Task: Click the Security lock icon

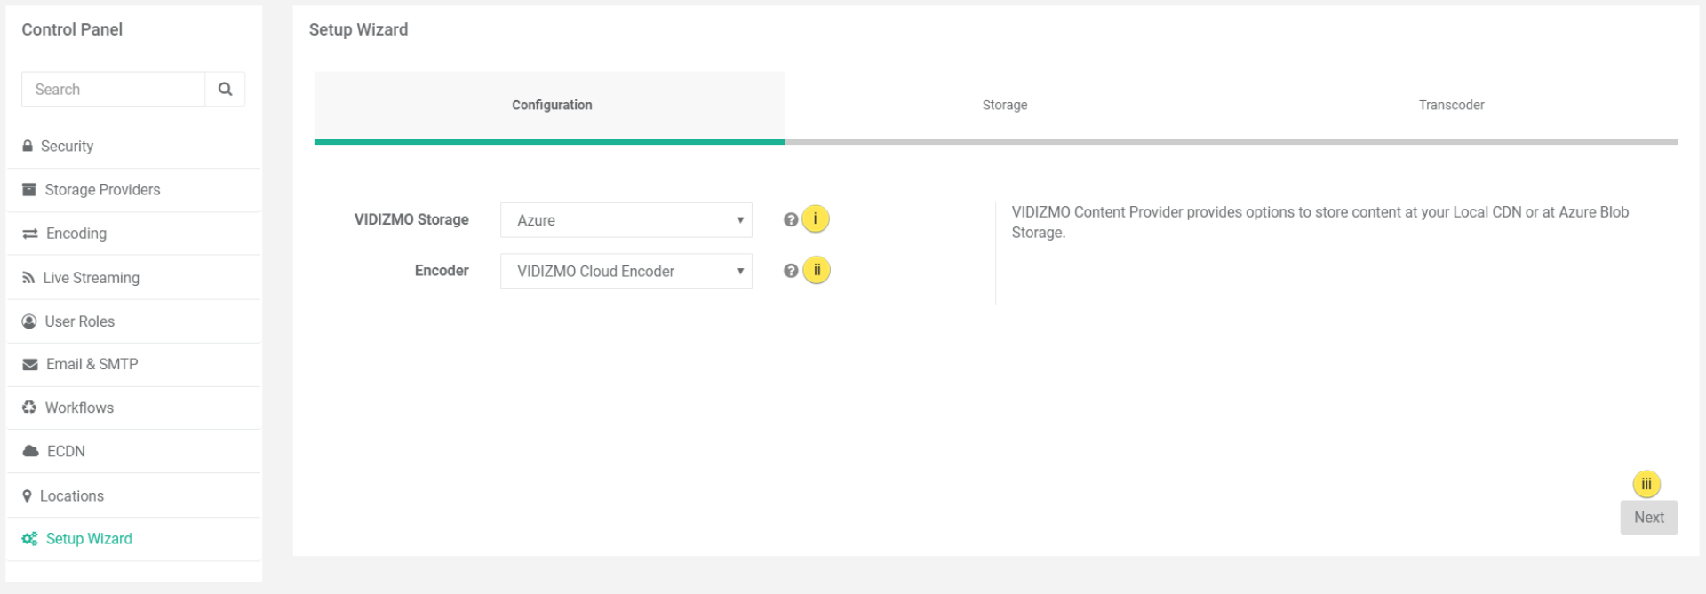Action: [x=28, y=146]
